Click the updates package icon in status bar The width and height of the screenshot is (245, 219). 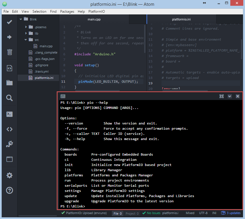(223, 213)
